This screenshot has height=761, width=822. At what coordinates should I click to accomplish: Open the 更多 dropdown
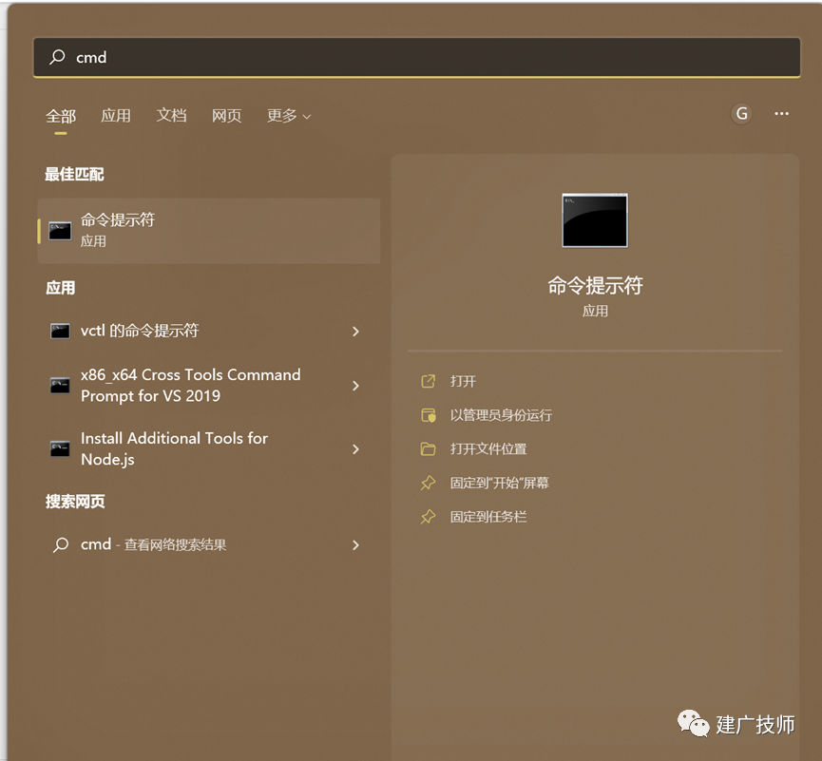[x=289, y=115]
